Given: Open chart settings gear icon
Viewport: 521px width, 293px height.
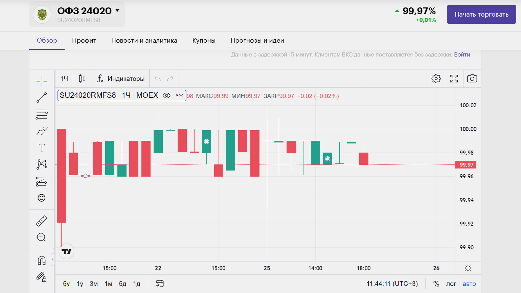Looking at the screenshot, I should point(436,79).
